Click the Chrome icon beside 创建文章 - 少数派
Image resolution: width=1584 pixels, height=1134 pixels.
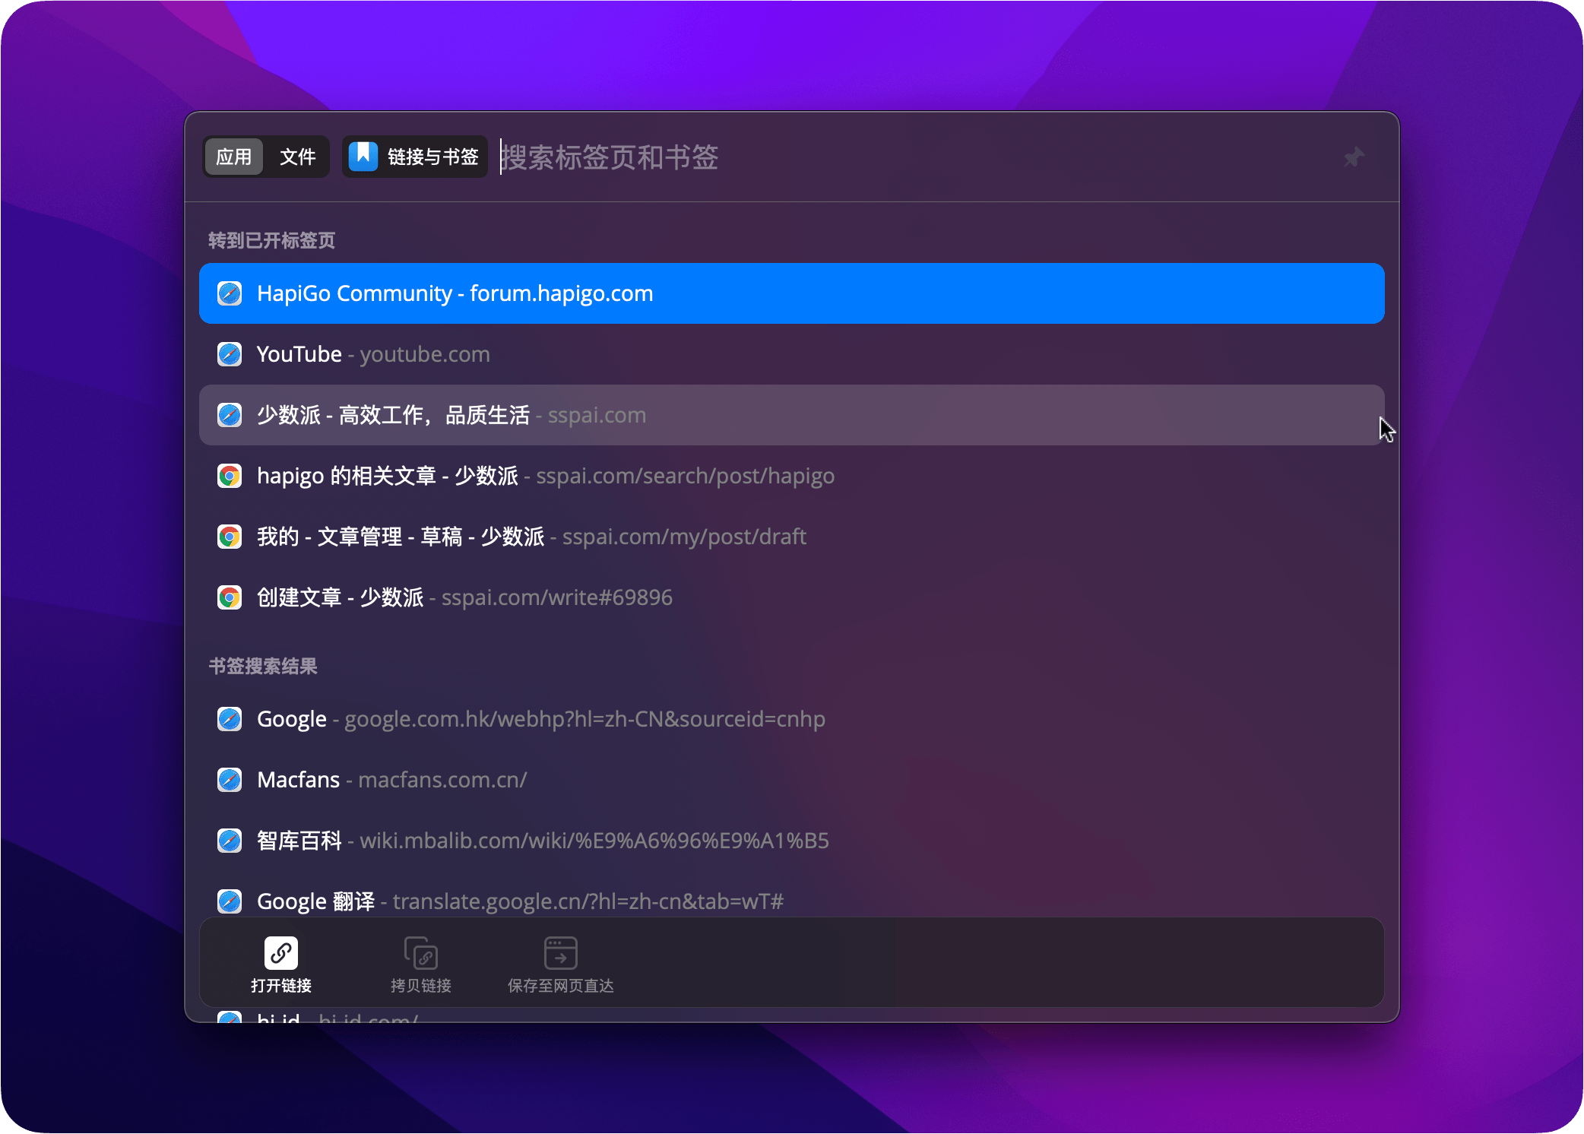(229, 597)
